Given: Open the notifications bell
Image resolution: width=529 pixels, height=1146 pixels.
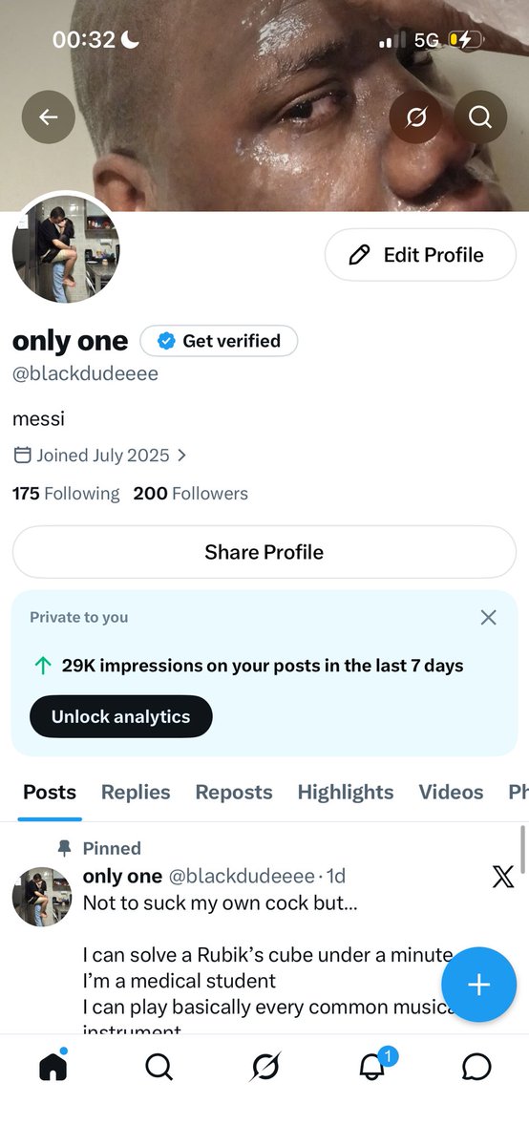Looking at the screenshot, I should [372, 1066].
